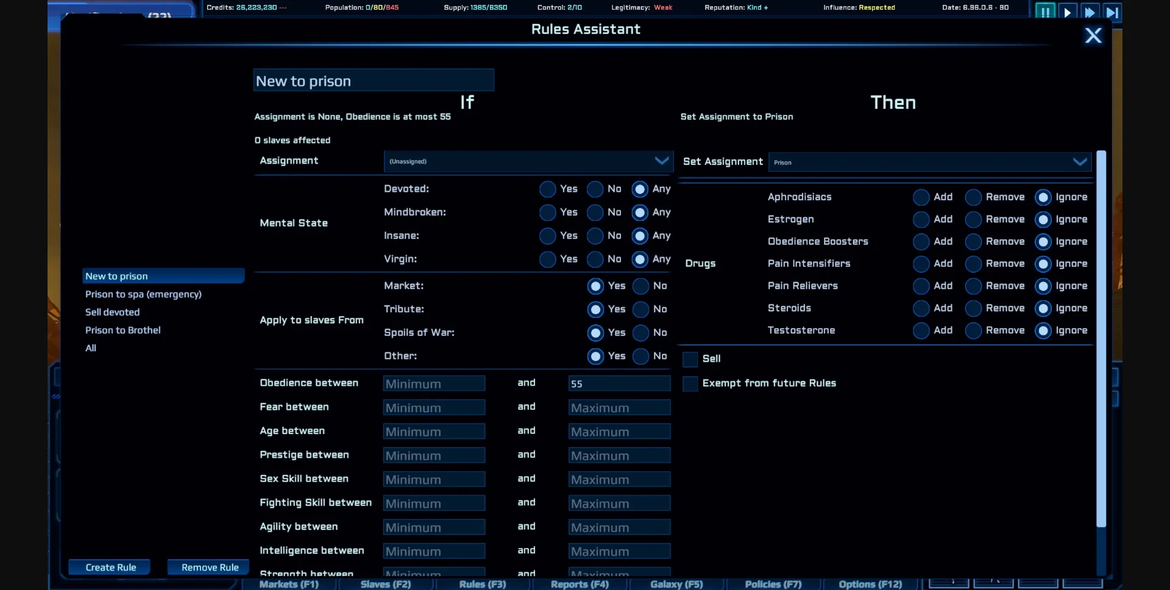This screenshot has width=1170, height=590.
Task: Select Add for Aphrodisiacs drug
Action: click(x=920, y=197)
